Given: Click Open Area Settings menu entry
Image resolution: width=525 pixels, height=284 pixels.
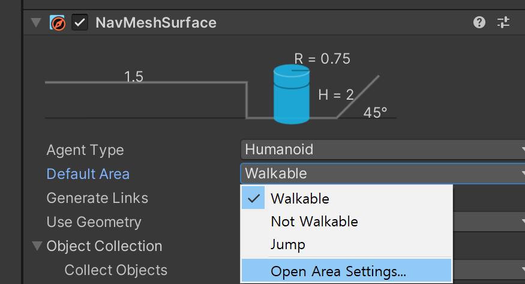Looking at the screenshot, I should tap(338, 271).
